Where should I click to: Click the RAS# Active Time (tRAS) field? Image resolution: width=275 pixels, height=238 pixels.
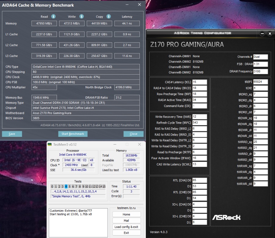(x=199, y=100)
